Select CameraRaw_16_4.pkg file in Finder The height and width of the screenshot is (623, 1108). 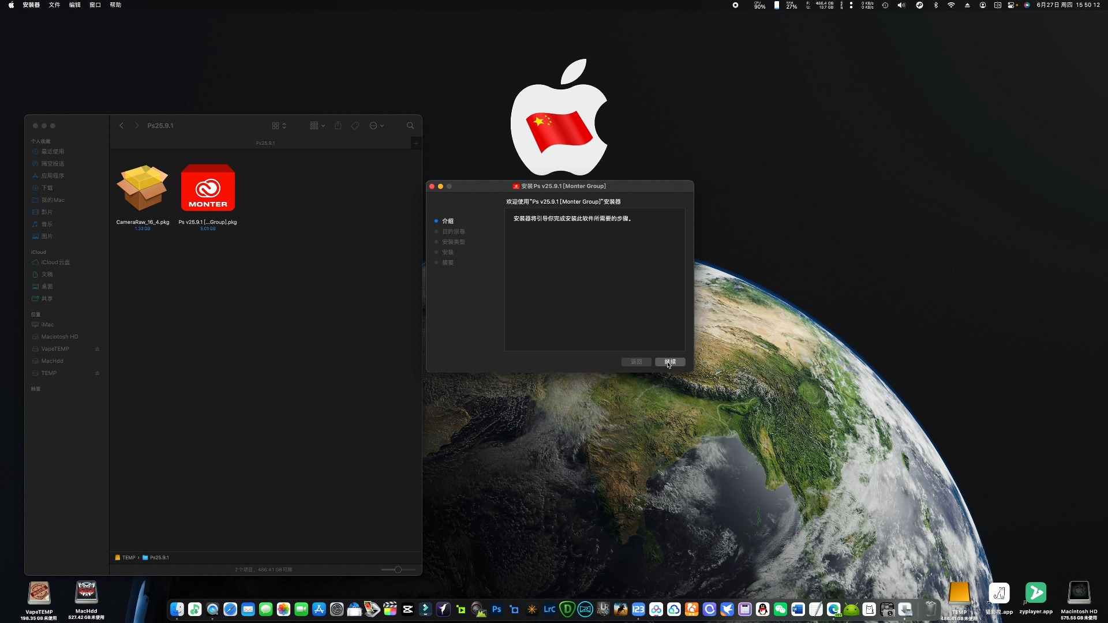coord(143,196)
